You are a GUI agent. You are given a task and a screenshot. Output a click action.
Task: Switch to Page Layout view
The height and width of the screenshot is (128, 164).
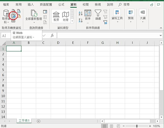(x=111, y=126)
